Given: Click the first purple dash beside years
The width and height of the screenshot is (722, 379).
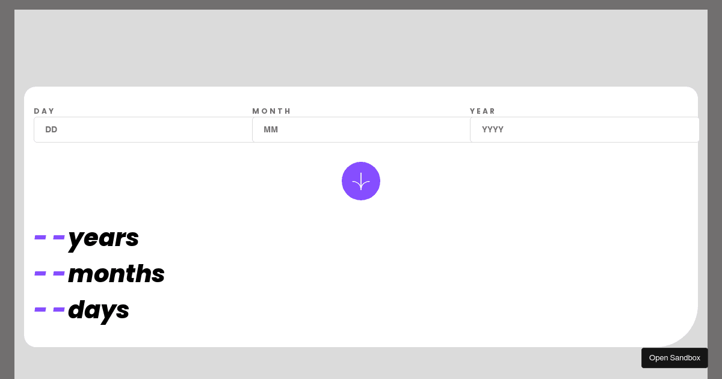Looking at the screenshot, I should [40, 238].
